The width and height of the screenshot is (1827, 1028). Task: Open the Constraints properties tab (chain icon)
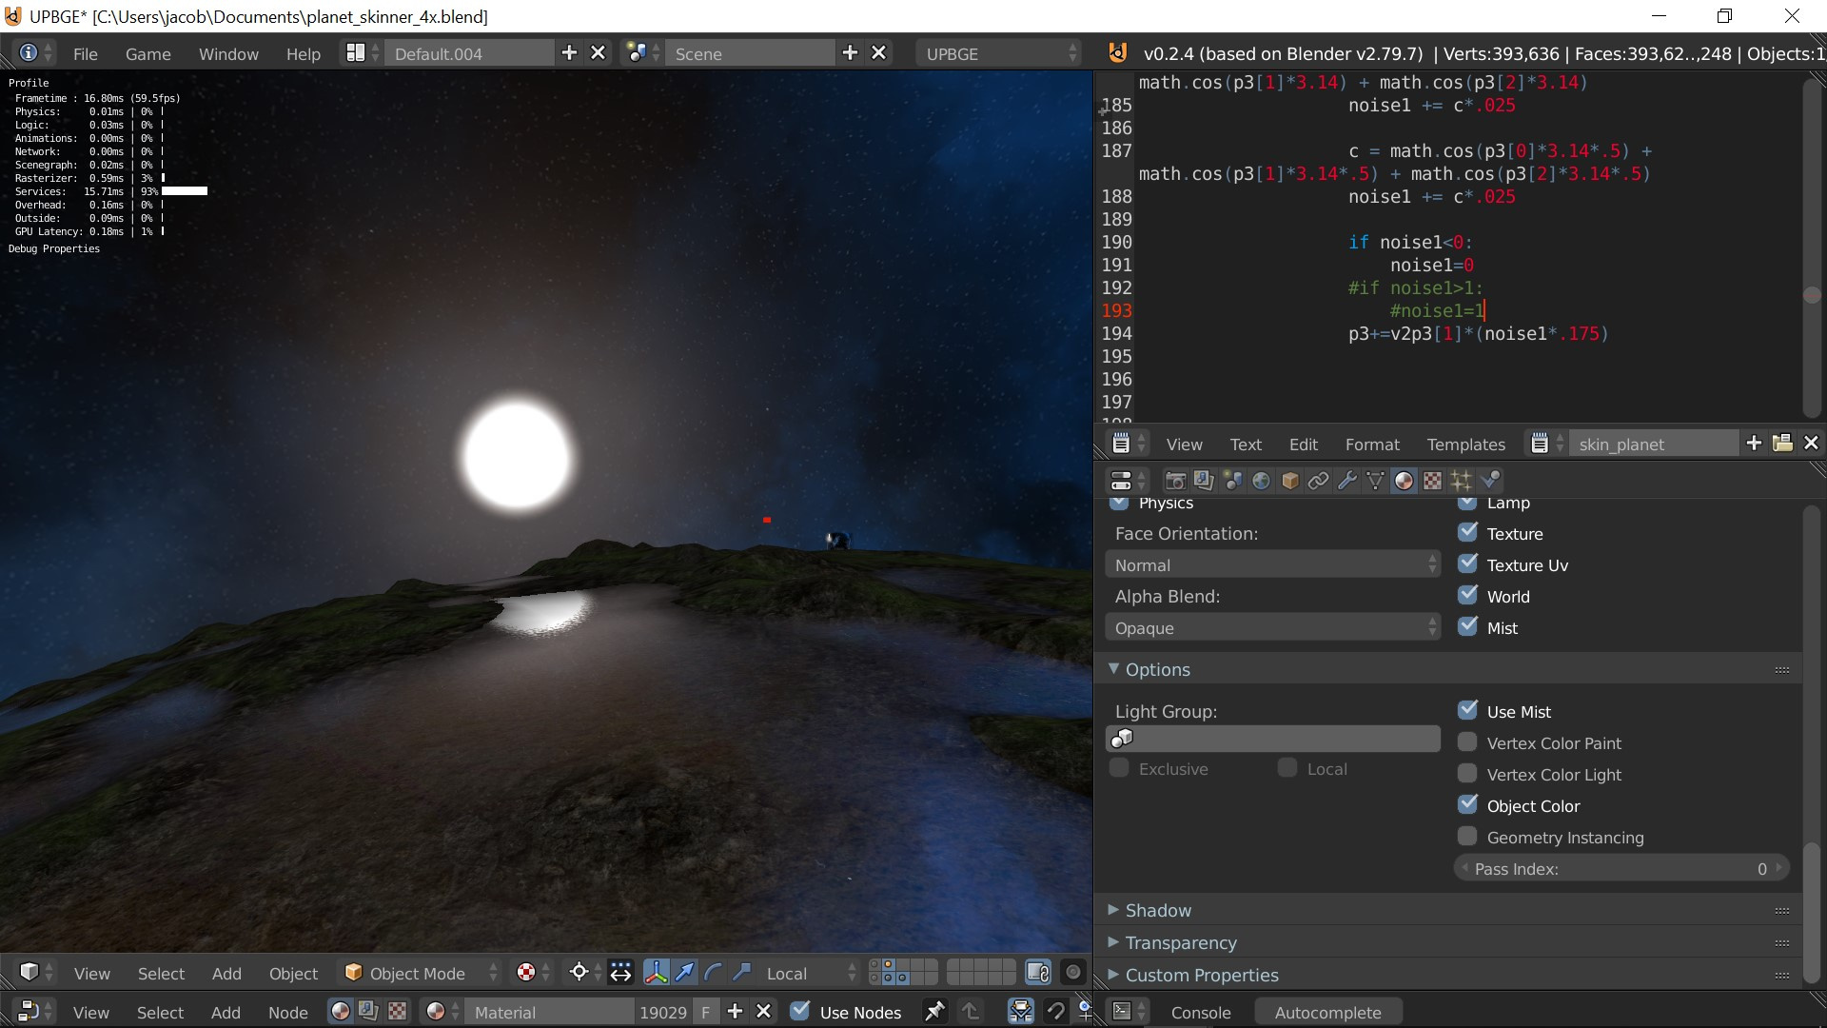(x=1318, y=481)
